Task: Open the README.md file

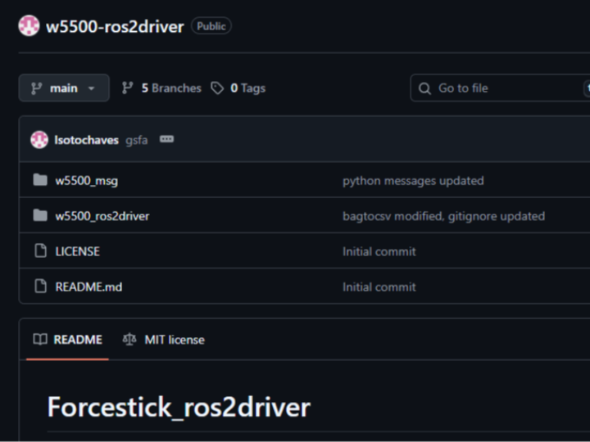Action: pos(88,286)
